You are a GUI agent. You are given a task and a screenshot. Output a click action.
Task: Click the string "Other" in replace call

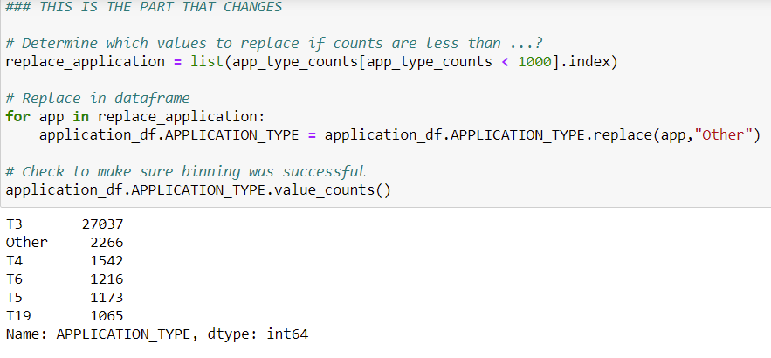[x=722, y=135]
